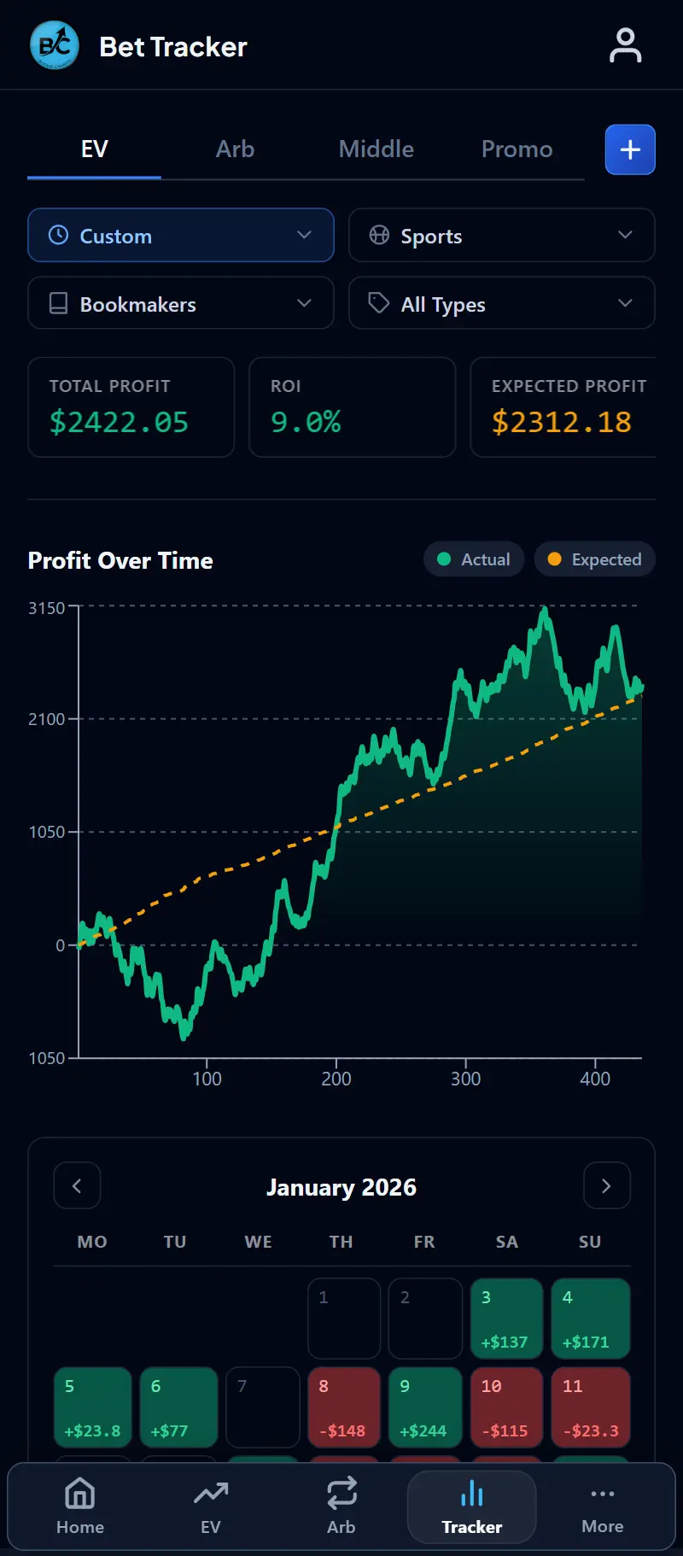The width and height of the screenshot is (683, 1556).
Task: Open the Sports filter dropdown
Action: 502,235
